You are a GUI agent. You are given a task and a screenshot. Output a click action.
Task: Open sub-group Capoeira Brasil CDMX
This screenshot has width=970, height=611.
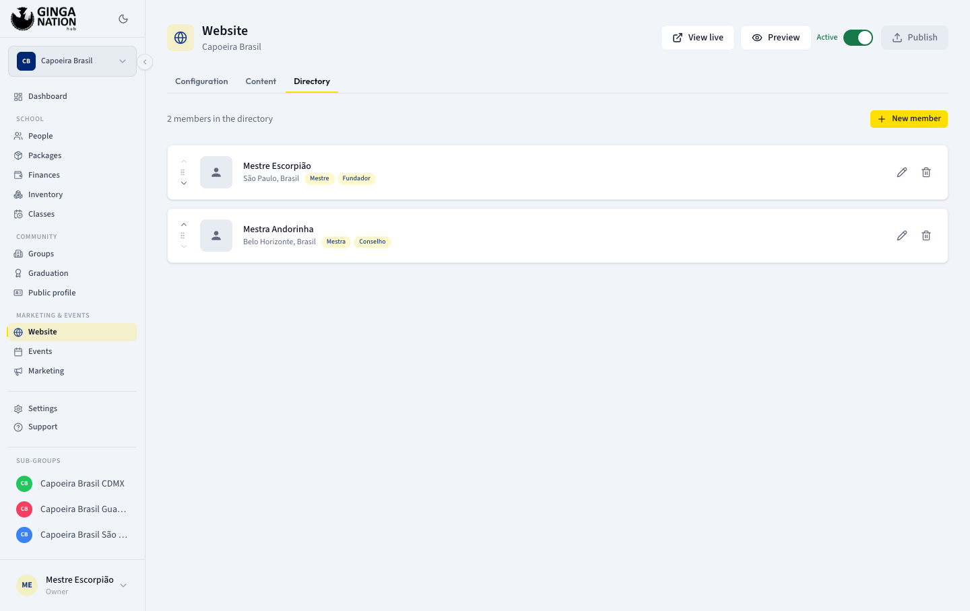point(72,484)
